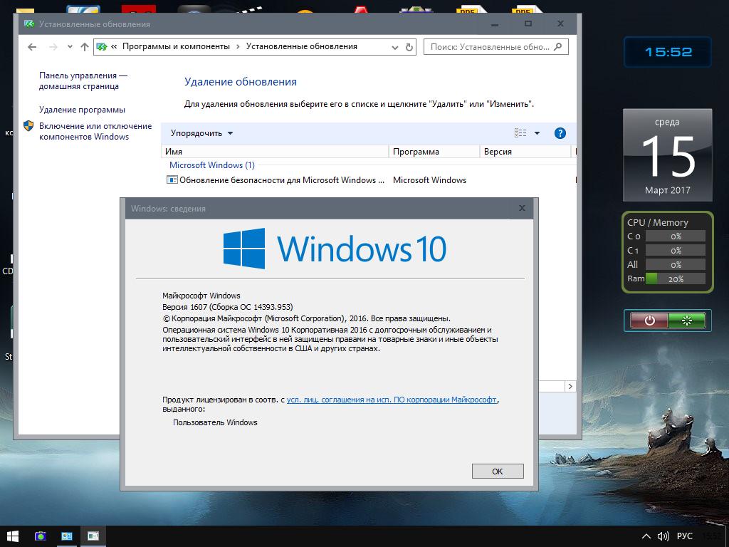Open help via the blue question mark
Viewport: 729px width, 547px height.
point(560,133)
